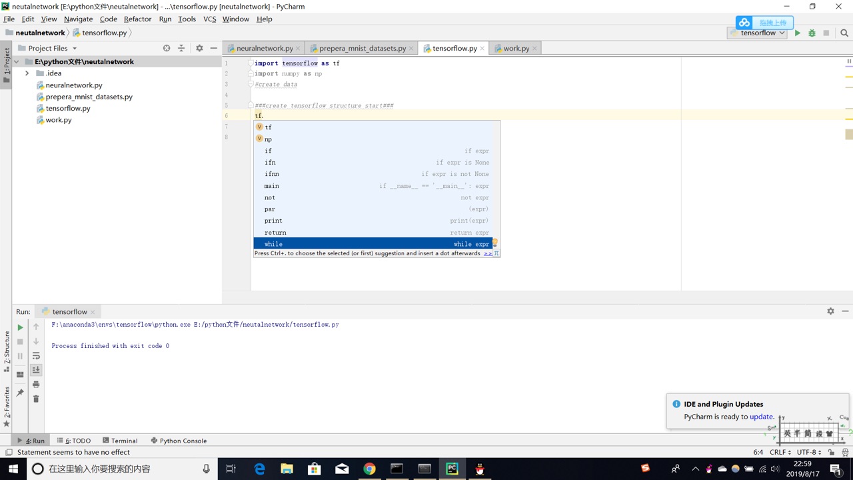Open the Refactor menu
The width and height of the screenshot is (853, 480).
click(x=137, y=19)
